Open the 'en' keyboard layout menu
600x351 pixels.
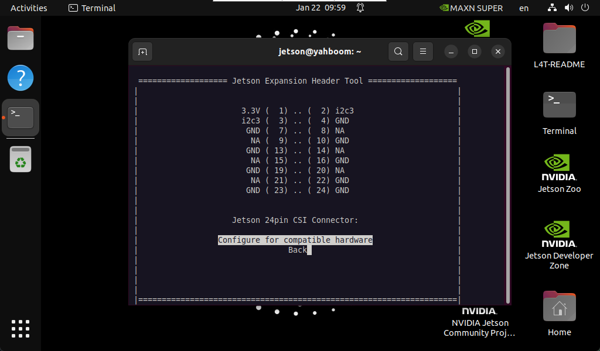[523, 8]
